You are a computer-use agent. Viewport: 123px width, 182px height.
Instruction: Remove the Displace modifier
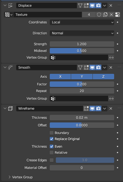pos(111,5)
